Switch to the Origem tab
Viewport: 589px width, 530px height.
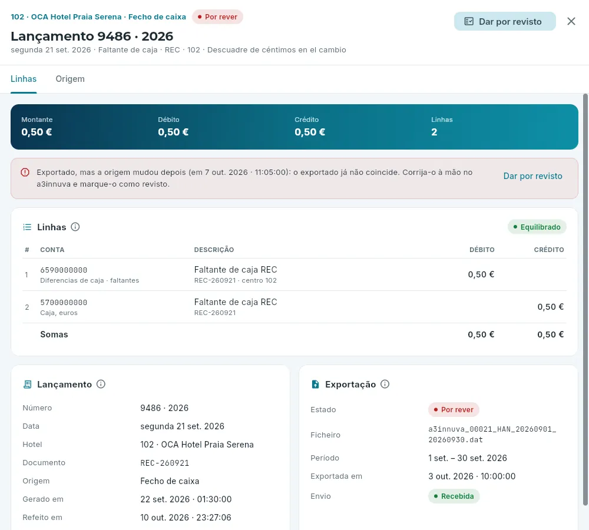coord(70,79)
